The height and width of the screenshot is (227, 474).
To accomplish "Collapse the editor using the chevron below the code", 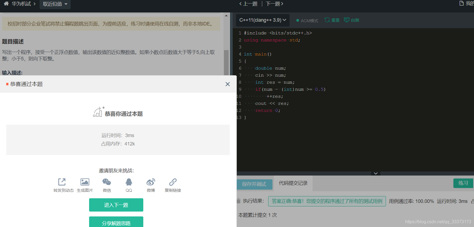I will pyautogui.click(x=376, y=173).
